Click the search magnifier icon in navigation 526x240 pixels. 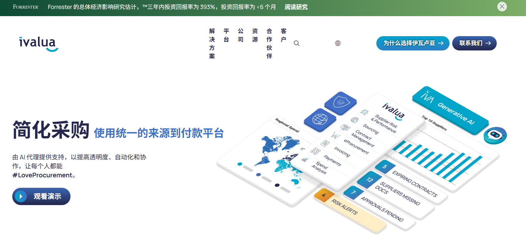(x=296, y=43)
